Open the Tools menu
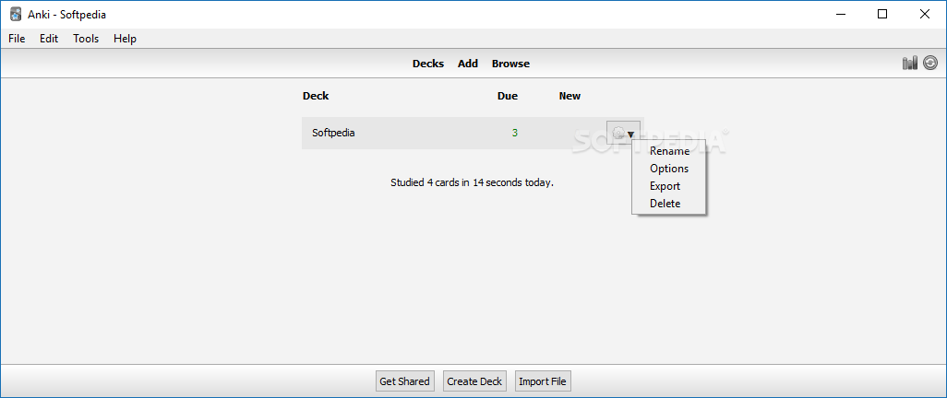The image size is (947, 398). (86, 39)
